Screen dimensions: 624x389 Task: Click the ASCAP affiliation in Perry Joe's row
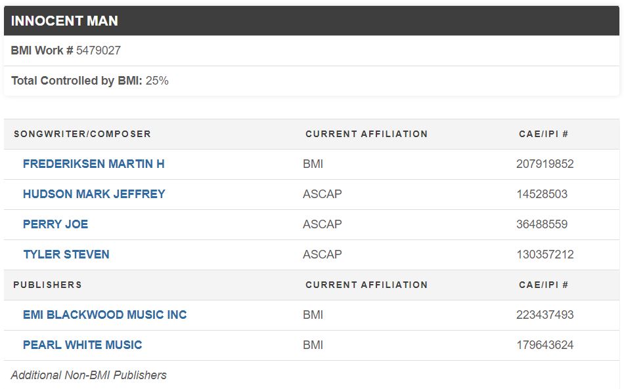(x=322, y=224)
